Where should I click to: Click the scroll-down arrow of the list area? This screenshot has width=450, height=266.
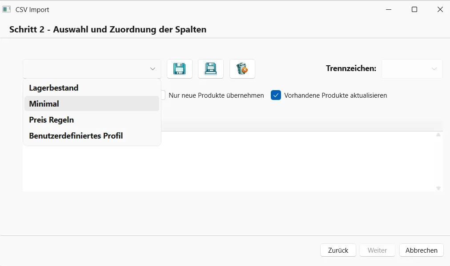point(438,188)
